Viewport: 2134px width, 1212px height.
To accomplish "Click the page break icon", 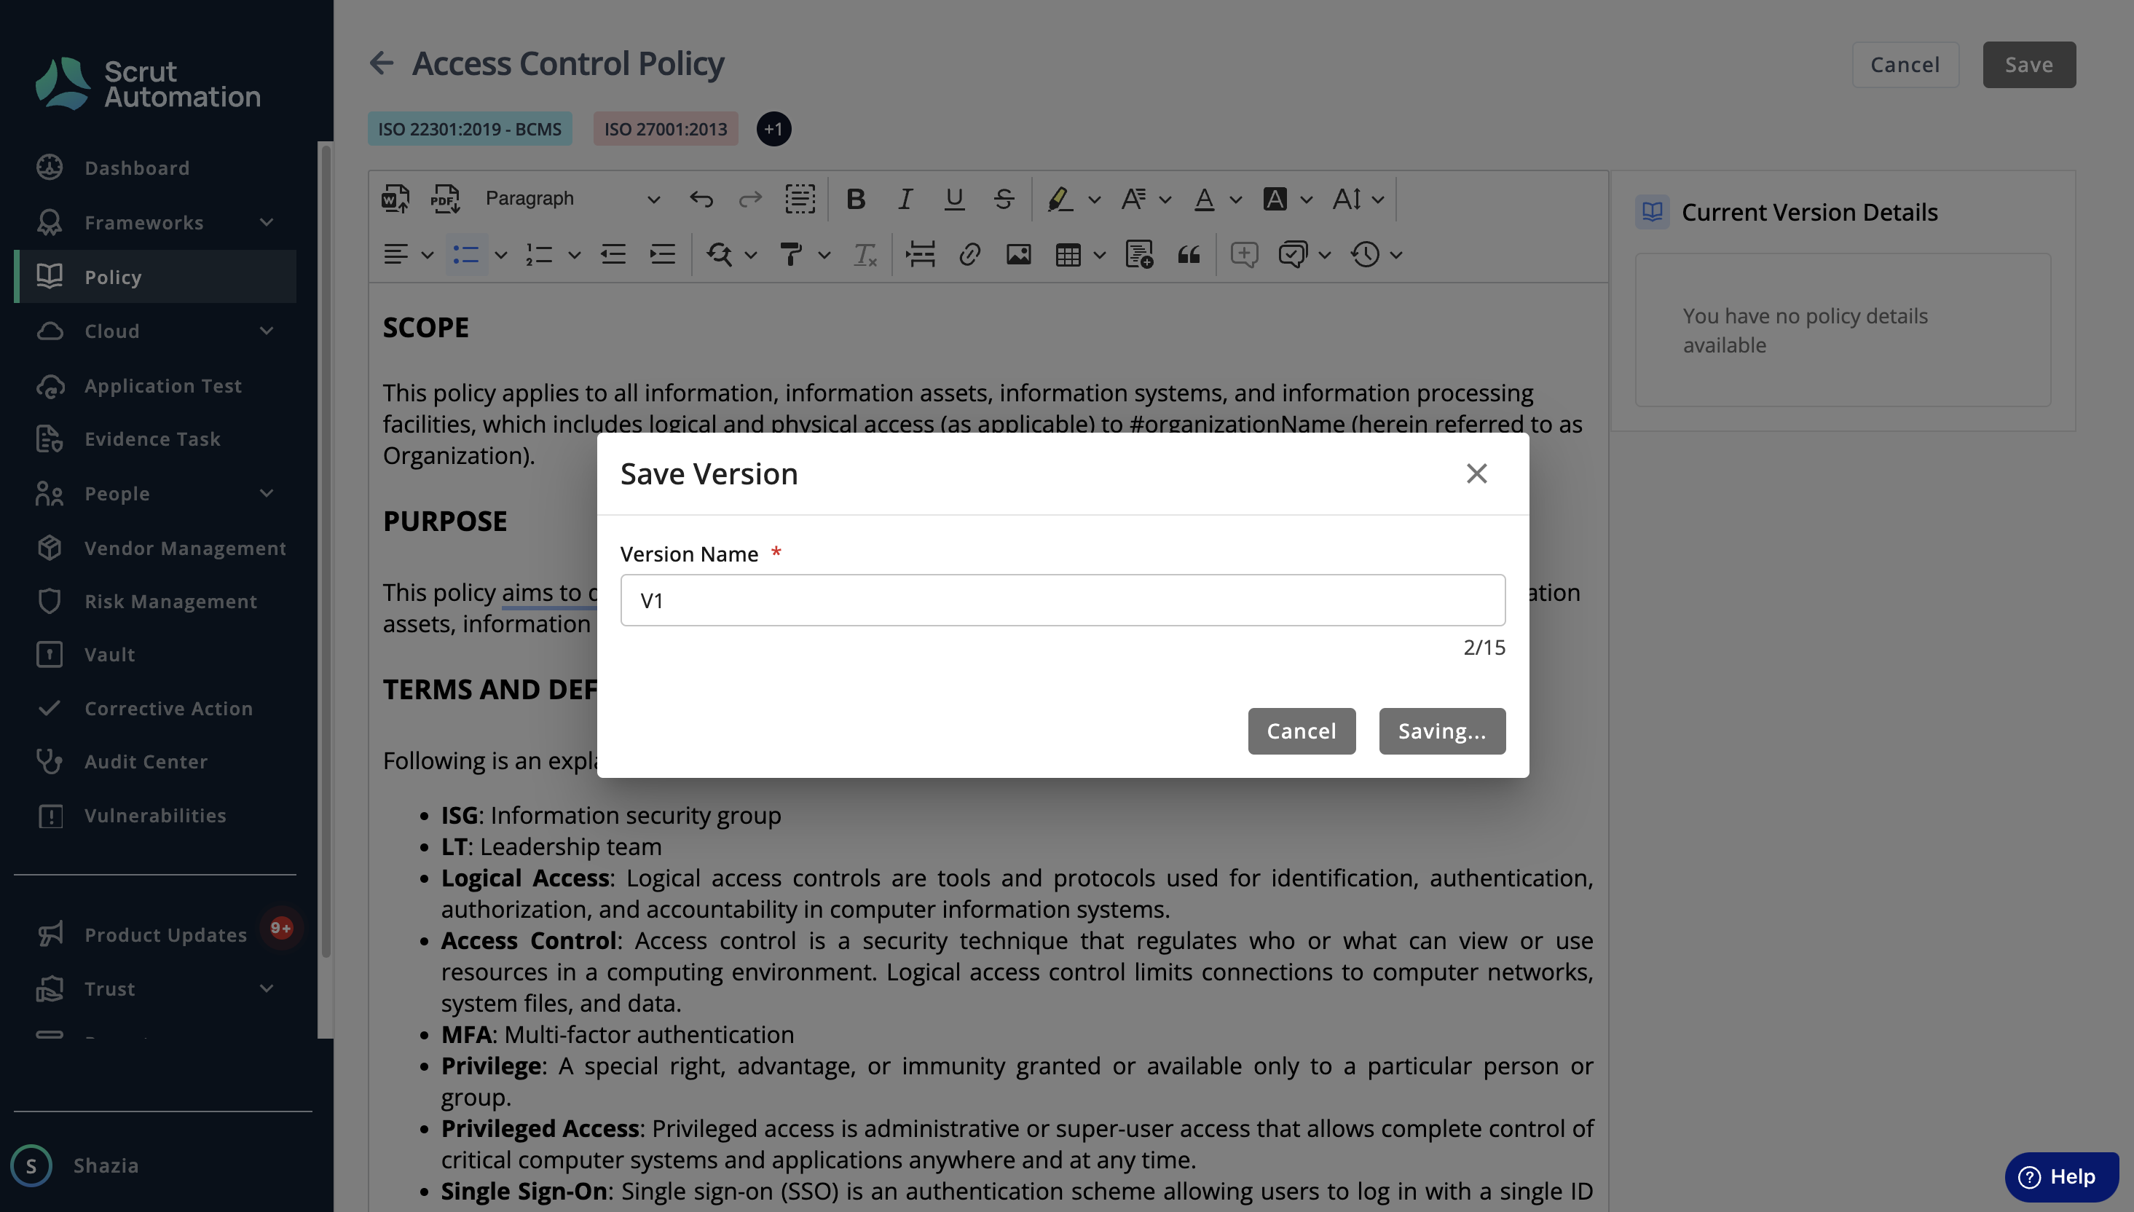I will point(921,255).
